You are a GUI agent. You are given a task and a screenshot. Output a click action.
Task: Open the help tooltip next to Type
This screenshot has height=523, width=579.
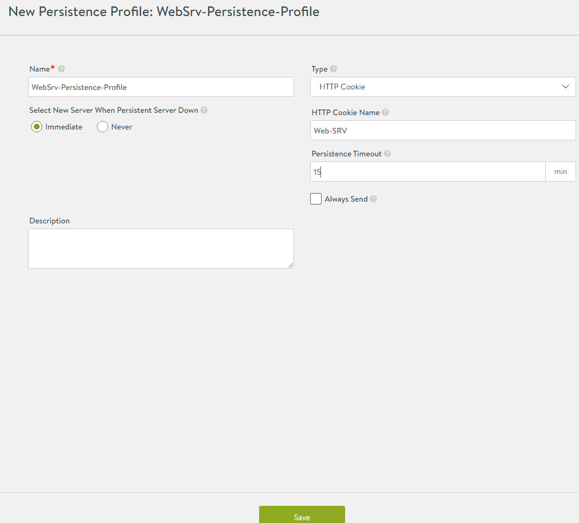click(x=332, y=69)
